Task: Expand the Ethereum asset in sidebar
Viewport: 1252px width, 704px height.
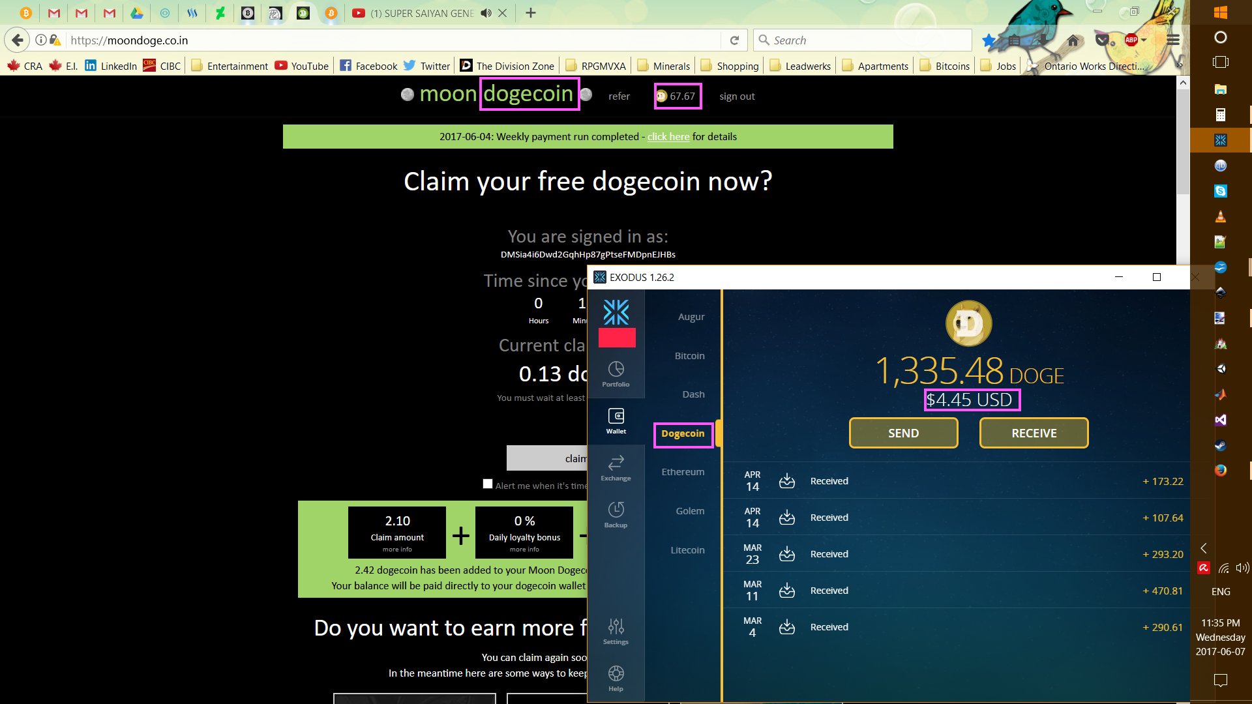Action: (x=682, y=471)
